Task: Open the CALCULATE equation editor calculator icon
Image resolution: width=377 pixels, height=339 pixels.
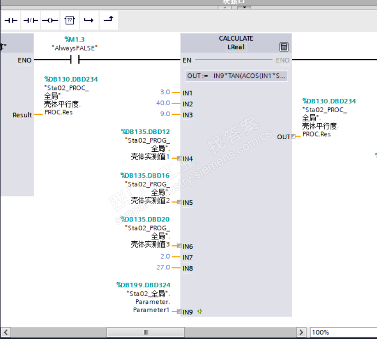Action: click(284, 47)
